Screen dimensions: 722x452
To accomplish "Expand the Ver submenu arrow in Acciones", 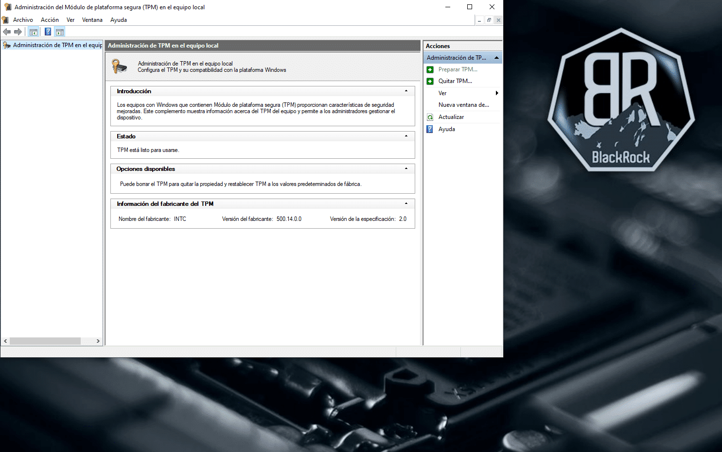I will [497, 93].
